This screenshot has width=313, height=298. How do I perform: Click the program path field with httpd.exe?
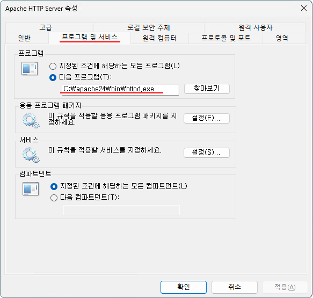120,89
